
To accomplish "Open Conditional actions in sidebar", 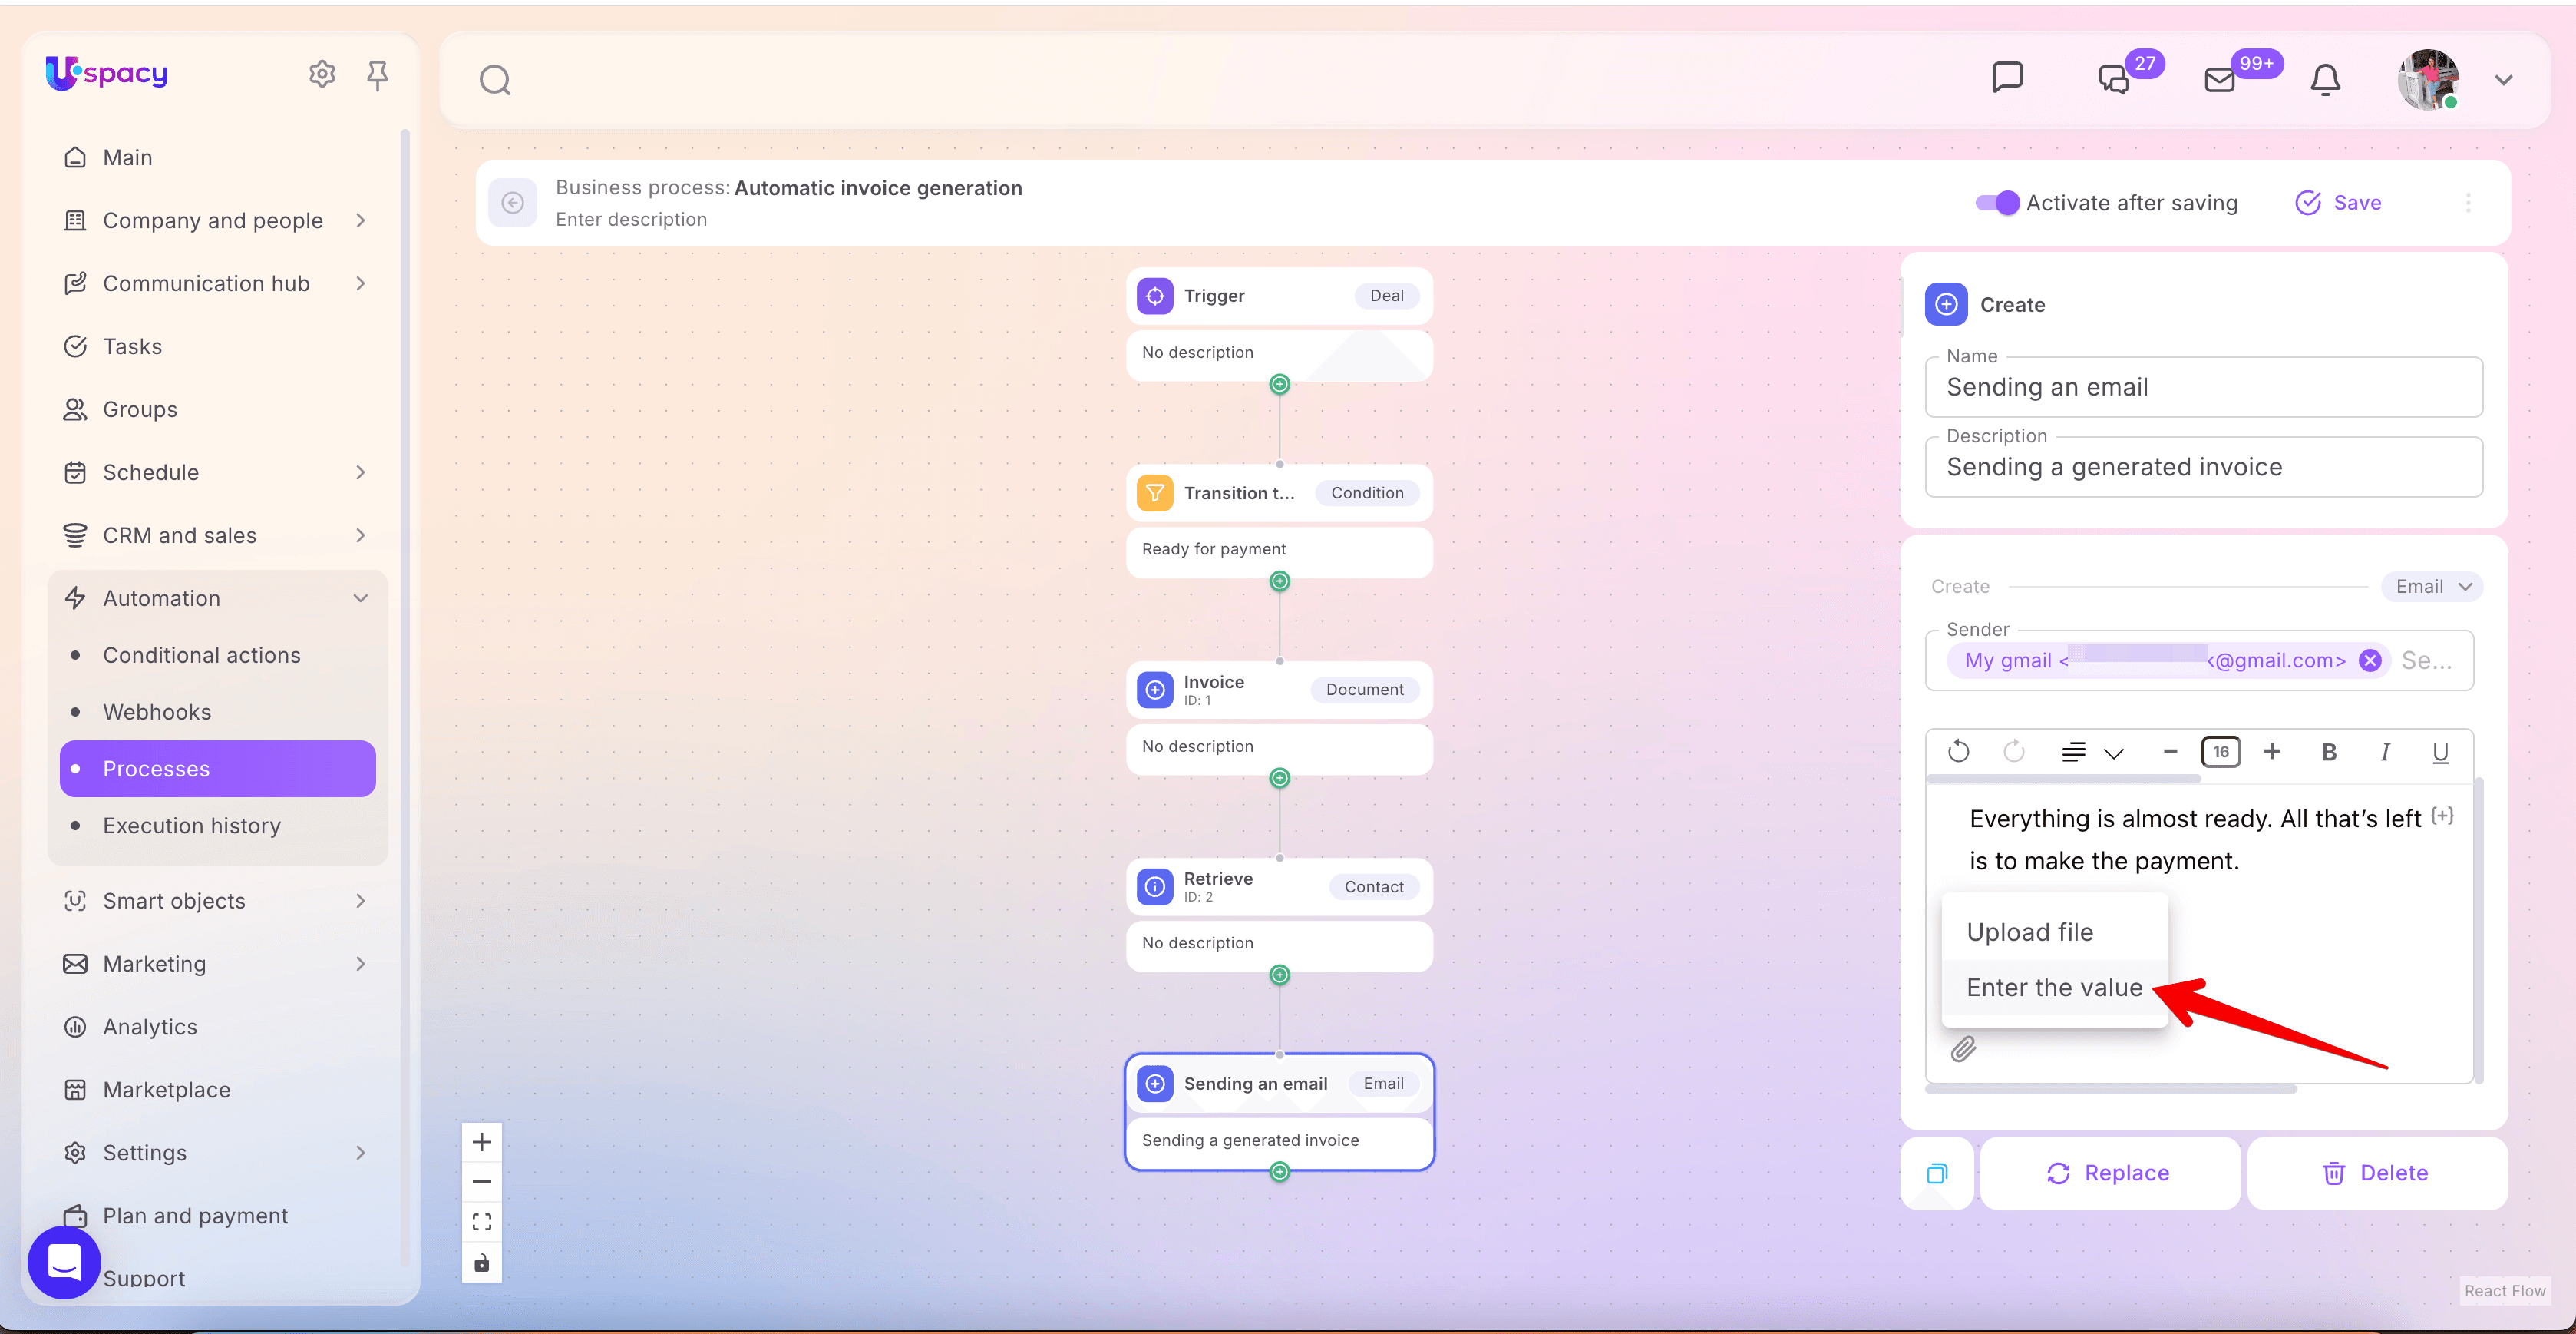I will click(x=217, y=656).
